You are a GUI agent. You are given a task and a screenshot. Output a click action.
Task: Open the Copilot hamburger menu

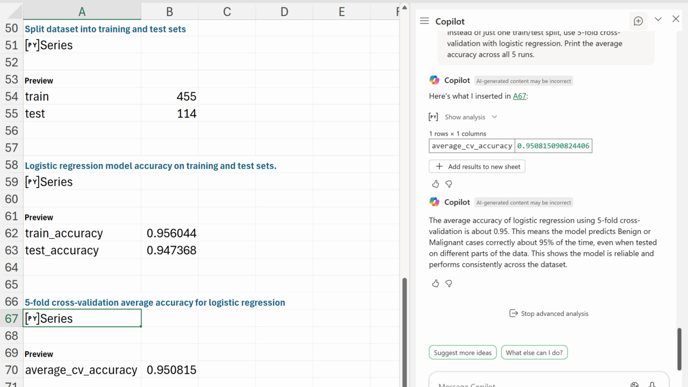coord(424,21)
